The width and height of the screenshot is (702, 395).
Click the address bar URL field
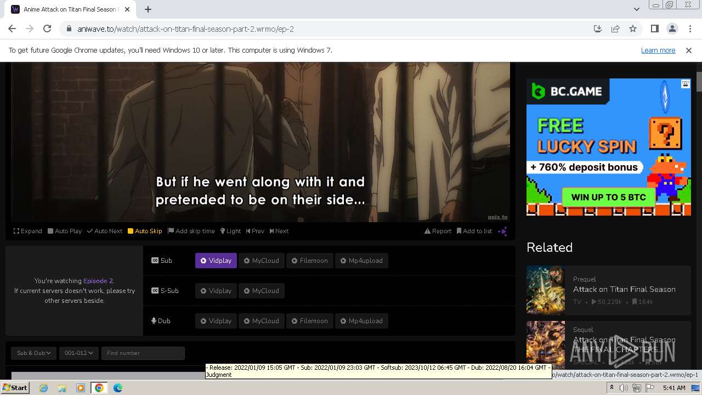(329, 29)
